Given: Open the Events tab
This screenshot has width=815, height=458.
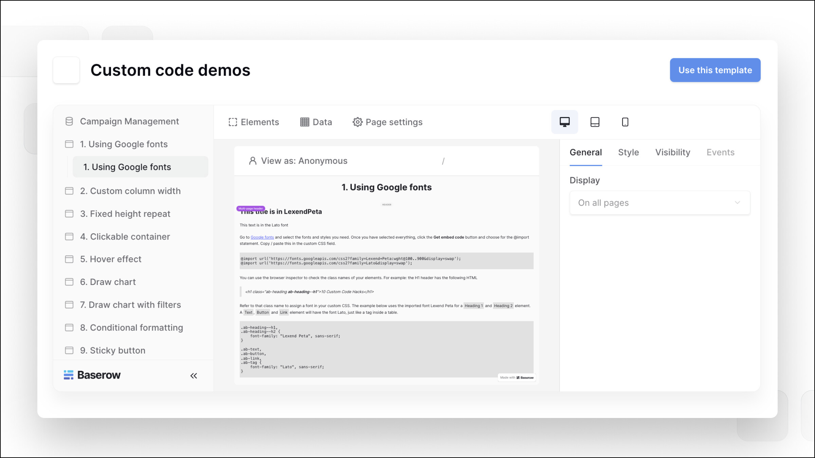Looking at the screenshot, I should tap(720, 152).
